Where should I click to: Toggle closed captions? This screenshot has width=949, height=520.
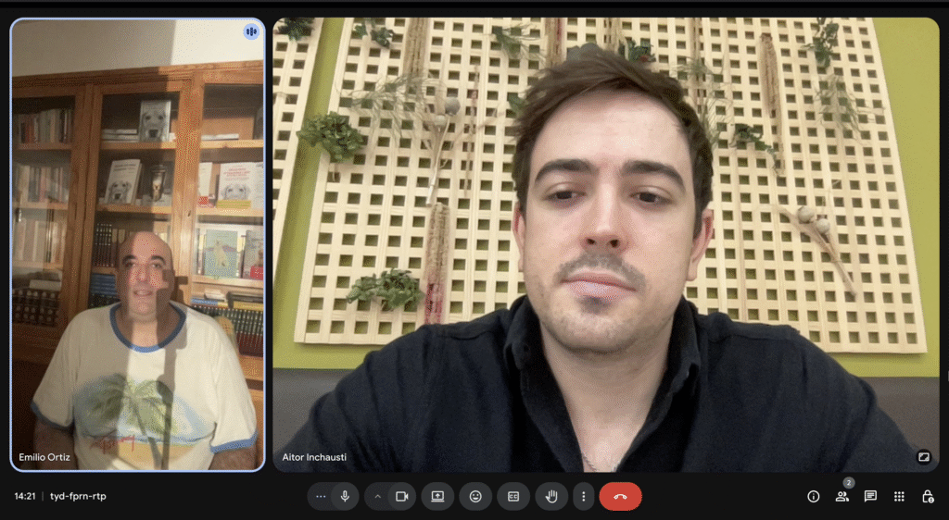pos(512,496)
